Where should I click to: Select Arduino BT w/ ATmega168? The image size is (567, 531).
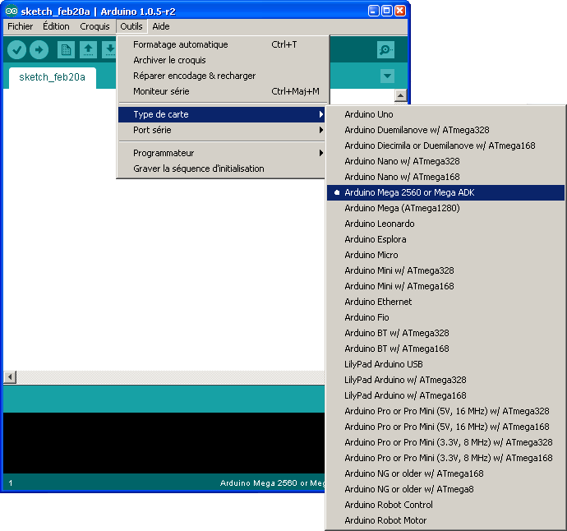coord(445,349)
